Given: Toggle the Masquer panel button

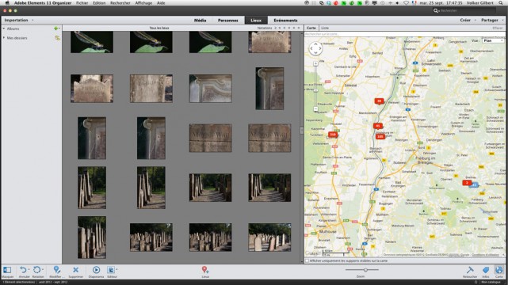Looking at the screenshot, I should click(7, 269).
